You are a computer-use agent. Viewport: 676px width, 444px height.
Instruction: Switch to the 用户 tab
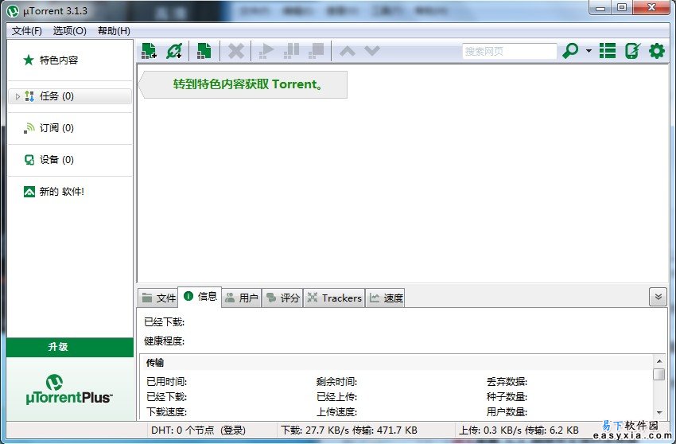pyautogui.click(x=242, y=298)
